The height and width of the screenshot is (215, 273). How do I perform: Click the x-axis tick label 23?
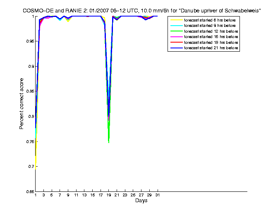coord(125,195)
